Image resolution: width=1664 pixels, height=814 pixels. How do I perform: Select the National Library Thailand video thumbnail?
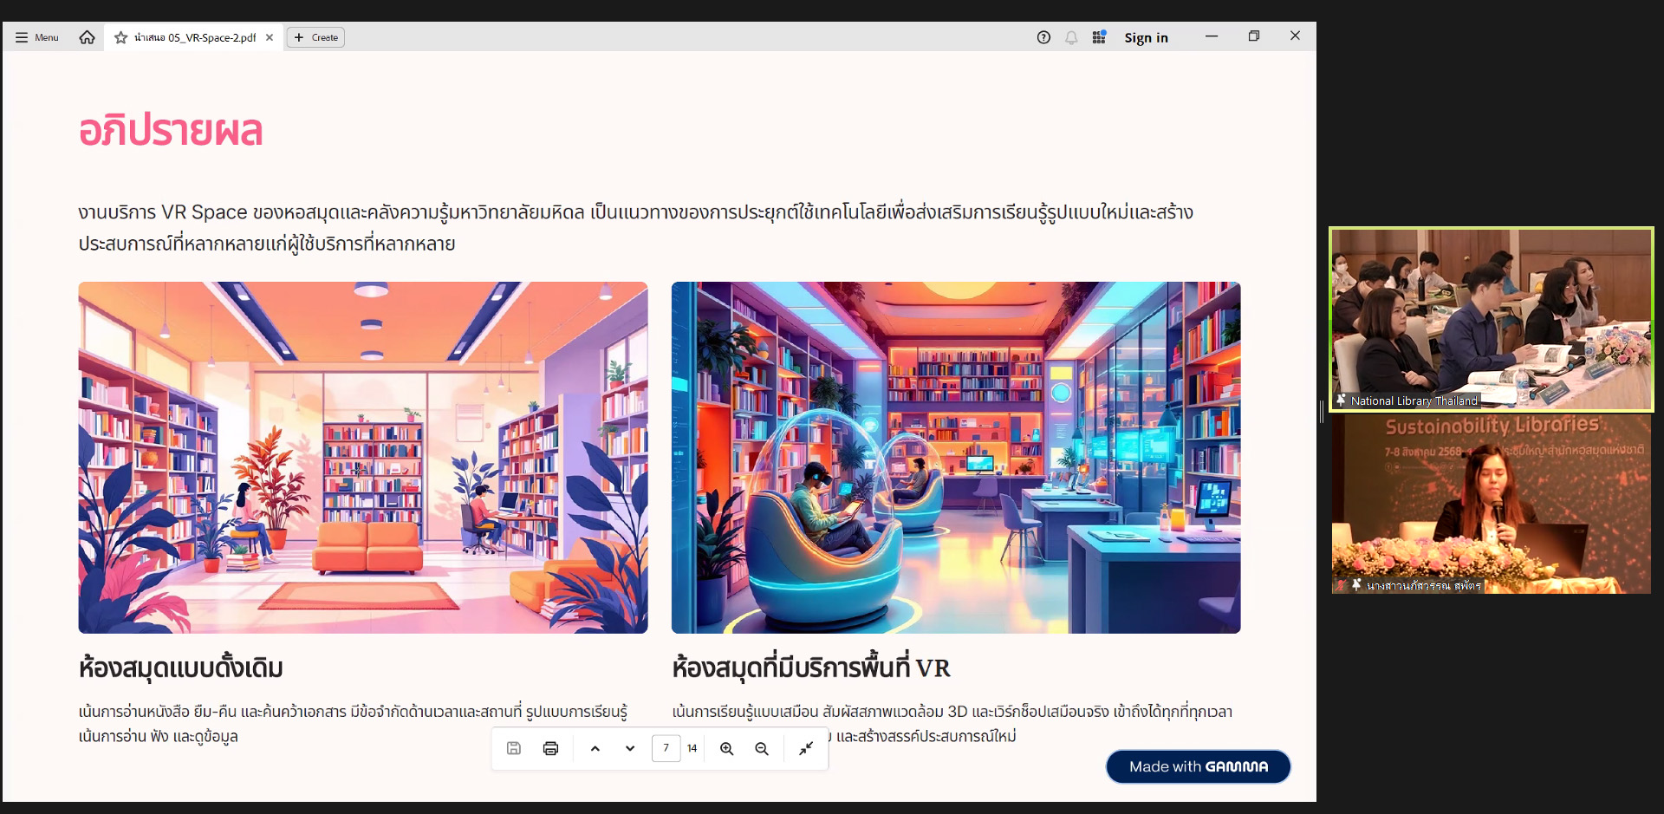coord(1491,318)
